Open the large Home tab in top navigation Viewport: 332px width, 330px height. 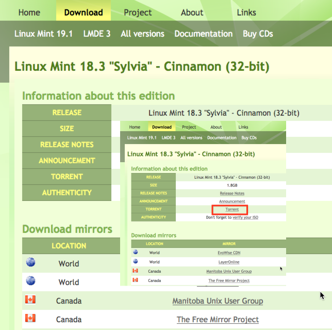pyautogui.click(x=29, y=12)
